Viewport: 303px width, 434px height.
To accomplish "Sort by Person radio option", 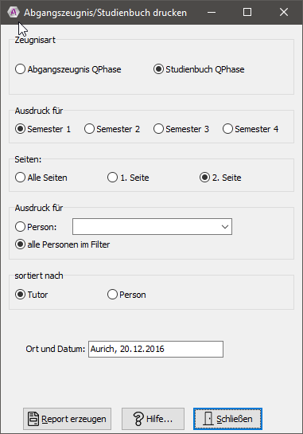I will point(126,295).
